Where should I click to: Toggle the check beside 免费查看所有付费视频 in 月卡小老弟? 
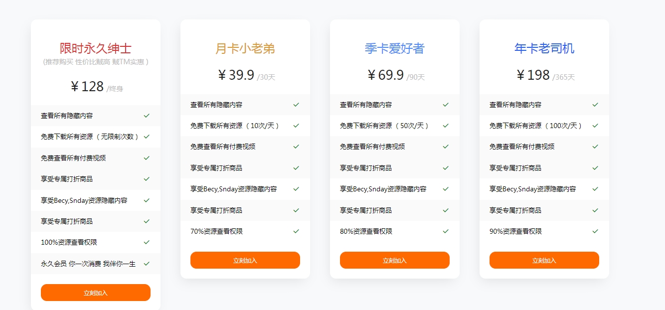296,147
